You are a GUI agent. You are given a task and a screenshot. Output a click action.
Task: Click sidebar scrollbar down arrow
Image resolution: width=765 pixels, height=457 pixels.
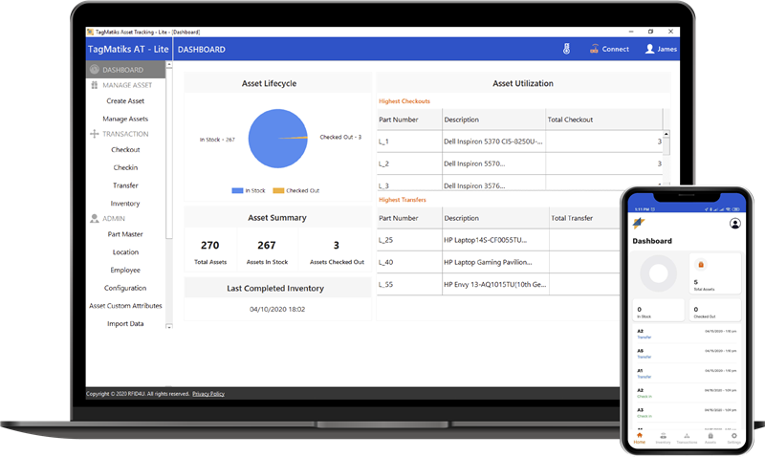click(x=169, y=326)
